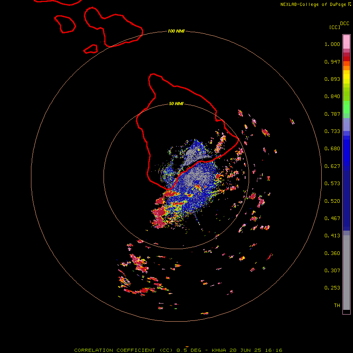Click the [CC] units label

click(x=335, y=27)
